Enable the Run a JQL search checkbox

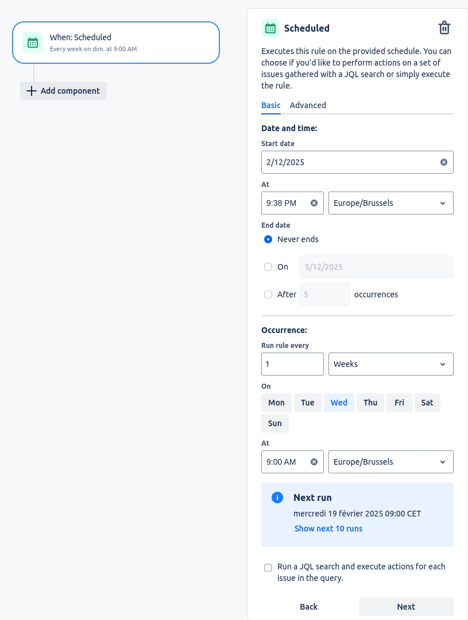click(x=268, y=568)
